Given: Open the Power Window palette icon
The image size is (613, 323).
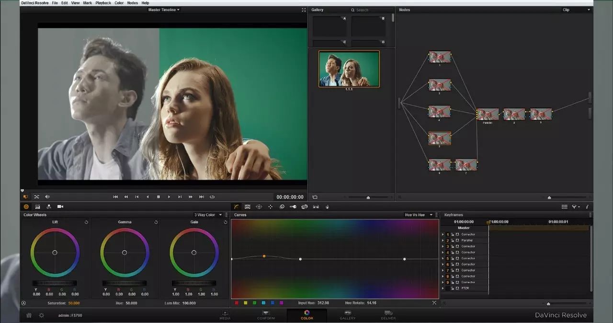Looking at the screenshot, I should pyautogui.click(x=259, y=207).
